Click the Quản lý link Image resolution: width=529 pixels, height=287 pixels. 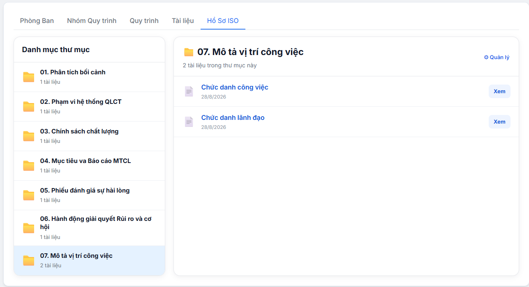(x=497, y=57)
